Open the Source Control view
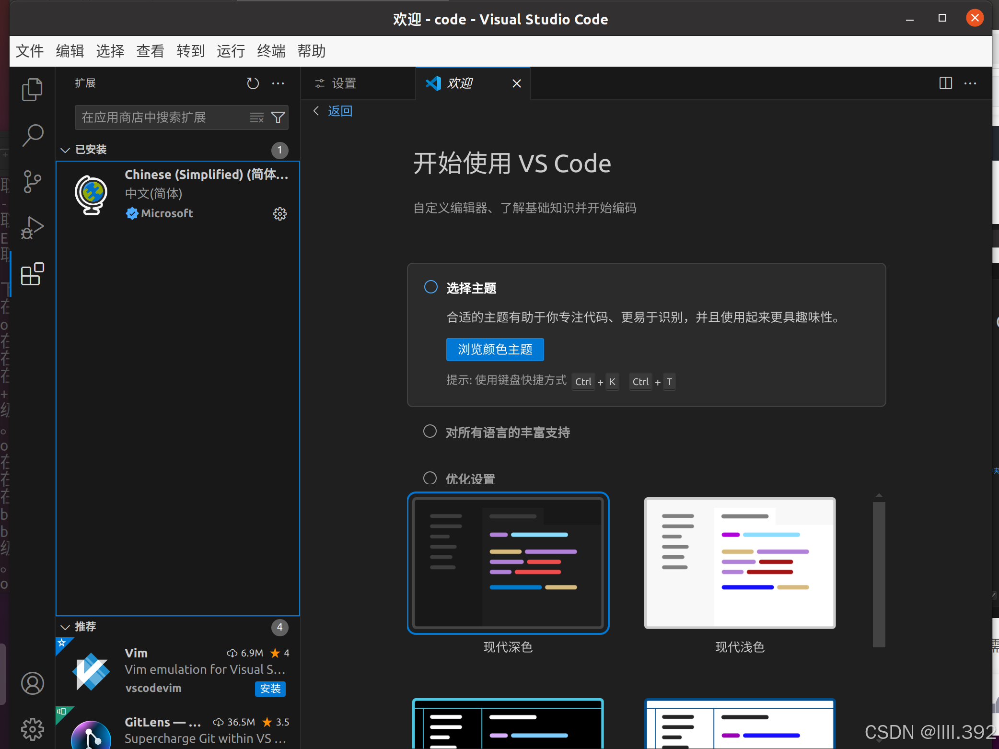Screen dimensions: 999x749 32,182
